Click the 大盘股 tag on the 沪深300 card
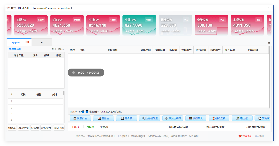The height and width of the screenshot is (146, 279). (77, 20)
